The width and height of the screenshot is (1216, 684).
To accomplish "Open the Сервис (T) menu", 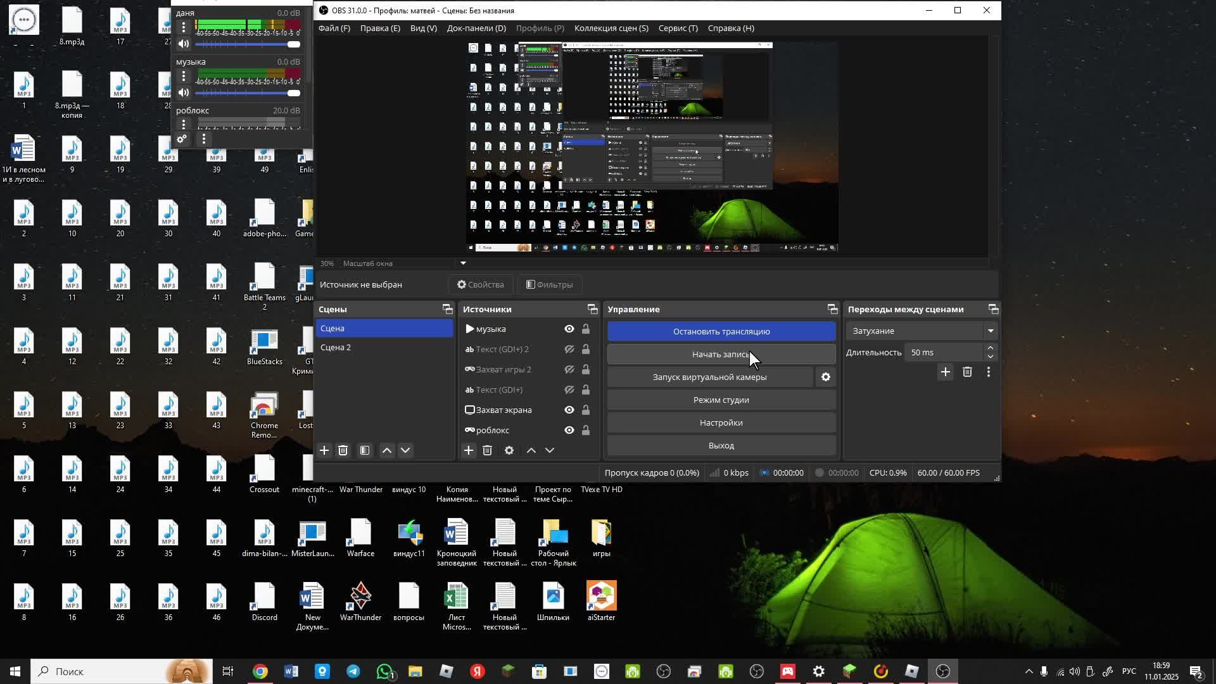I will (678, 28).
